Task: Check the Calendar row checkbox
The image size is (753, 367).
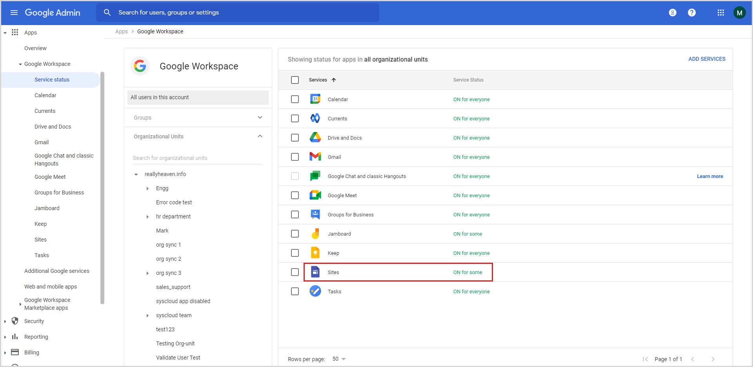Action: (295, 99)
